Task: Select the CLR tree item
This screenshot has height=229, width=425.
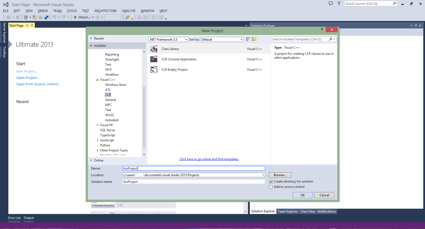Action: coord(108,95)
